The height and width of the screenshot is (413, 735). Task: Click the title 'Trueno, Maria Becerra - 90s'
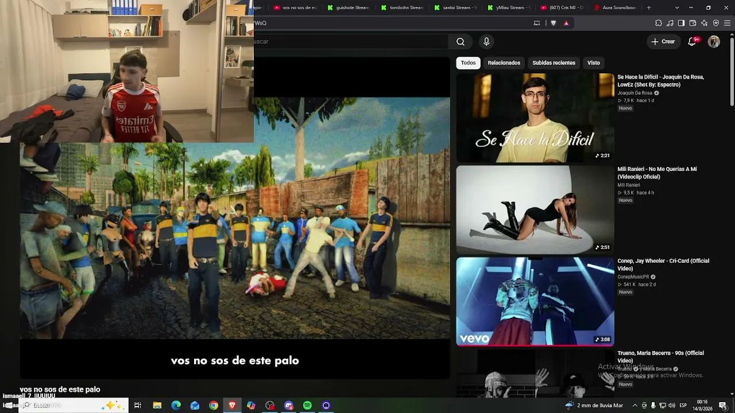point(660,357)
